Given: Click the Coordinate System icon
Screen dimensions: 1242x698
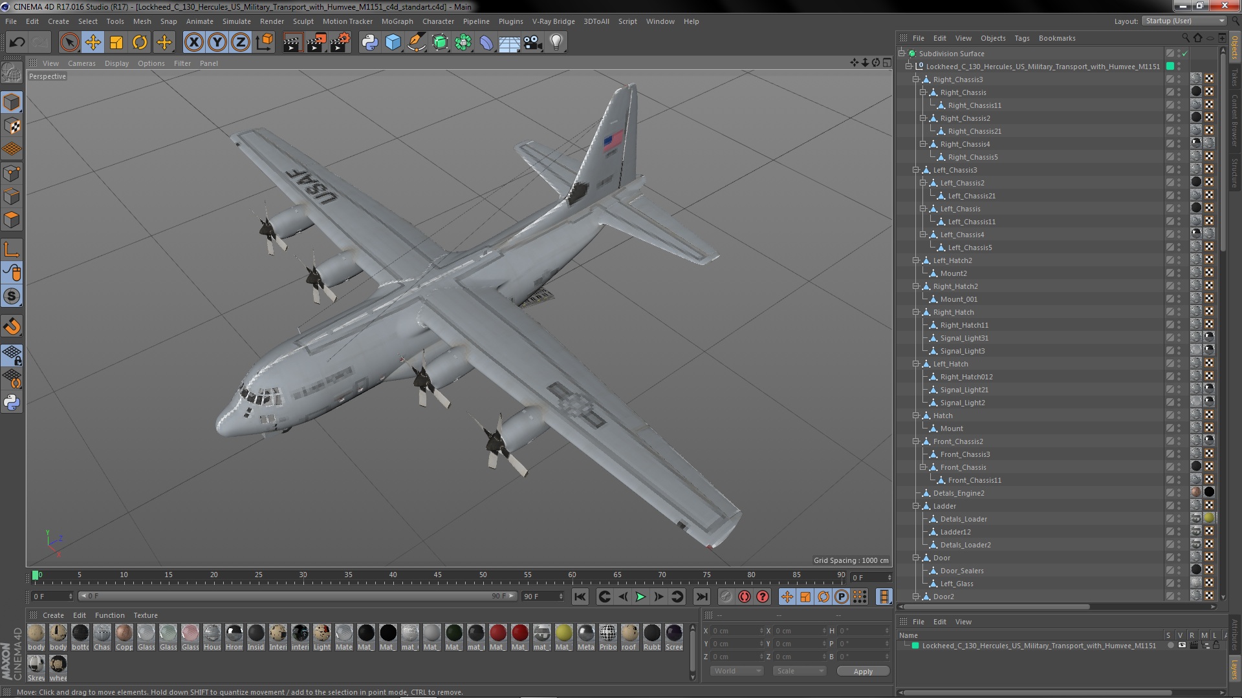Looking at the screenshot, I should [x=264, y=43].
